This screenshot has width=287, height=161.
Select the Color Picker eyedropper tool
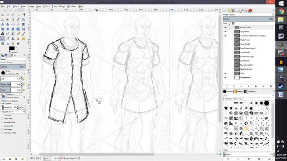click(x=18, y=20)
